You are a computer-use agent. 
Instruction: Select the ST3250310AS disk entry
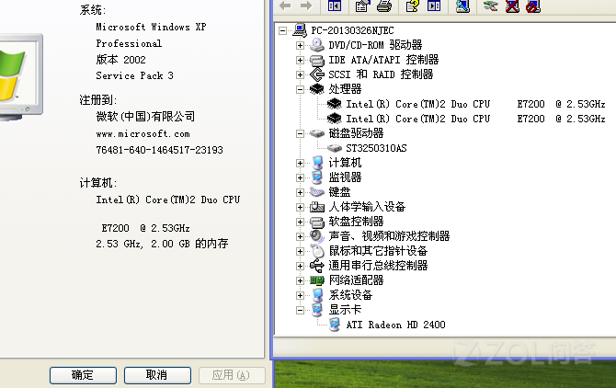[376, 148]
